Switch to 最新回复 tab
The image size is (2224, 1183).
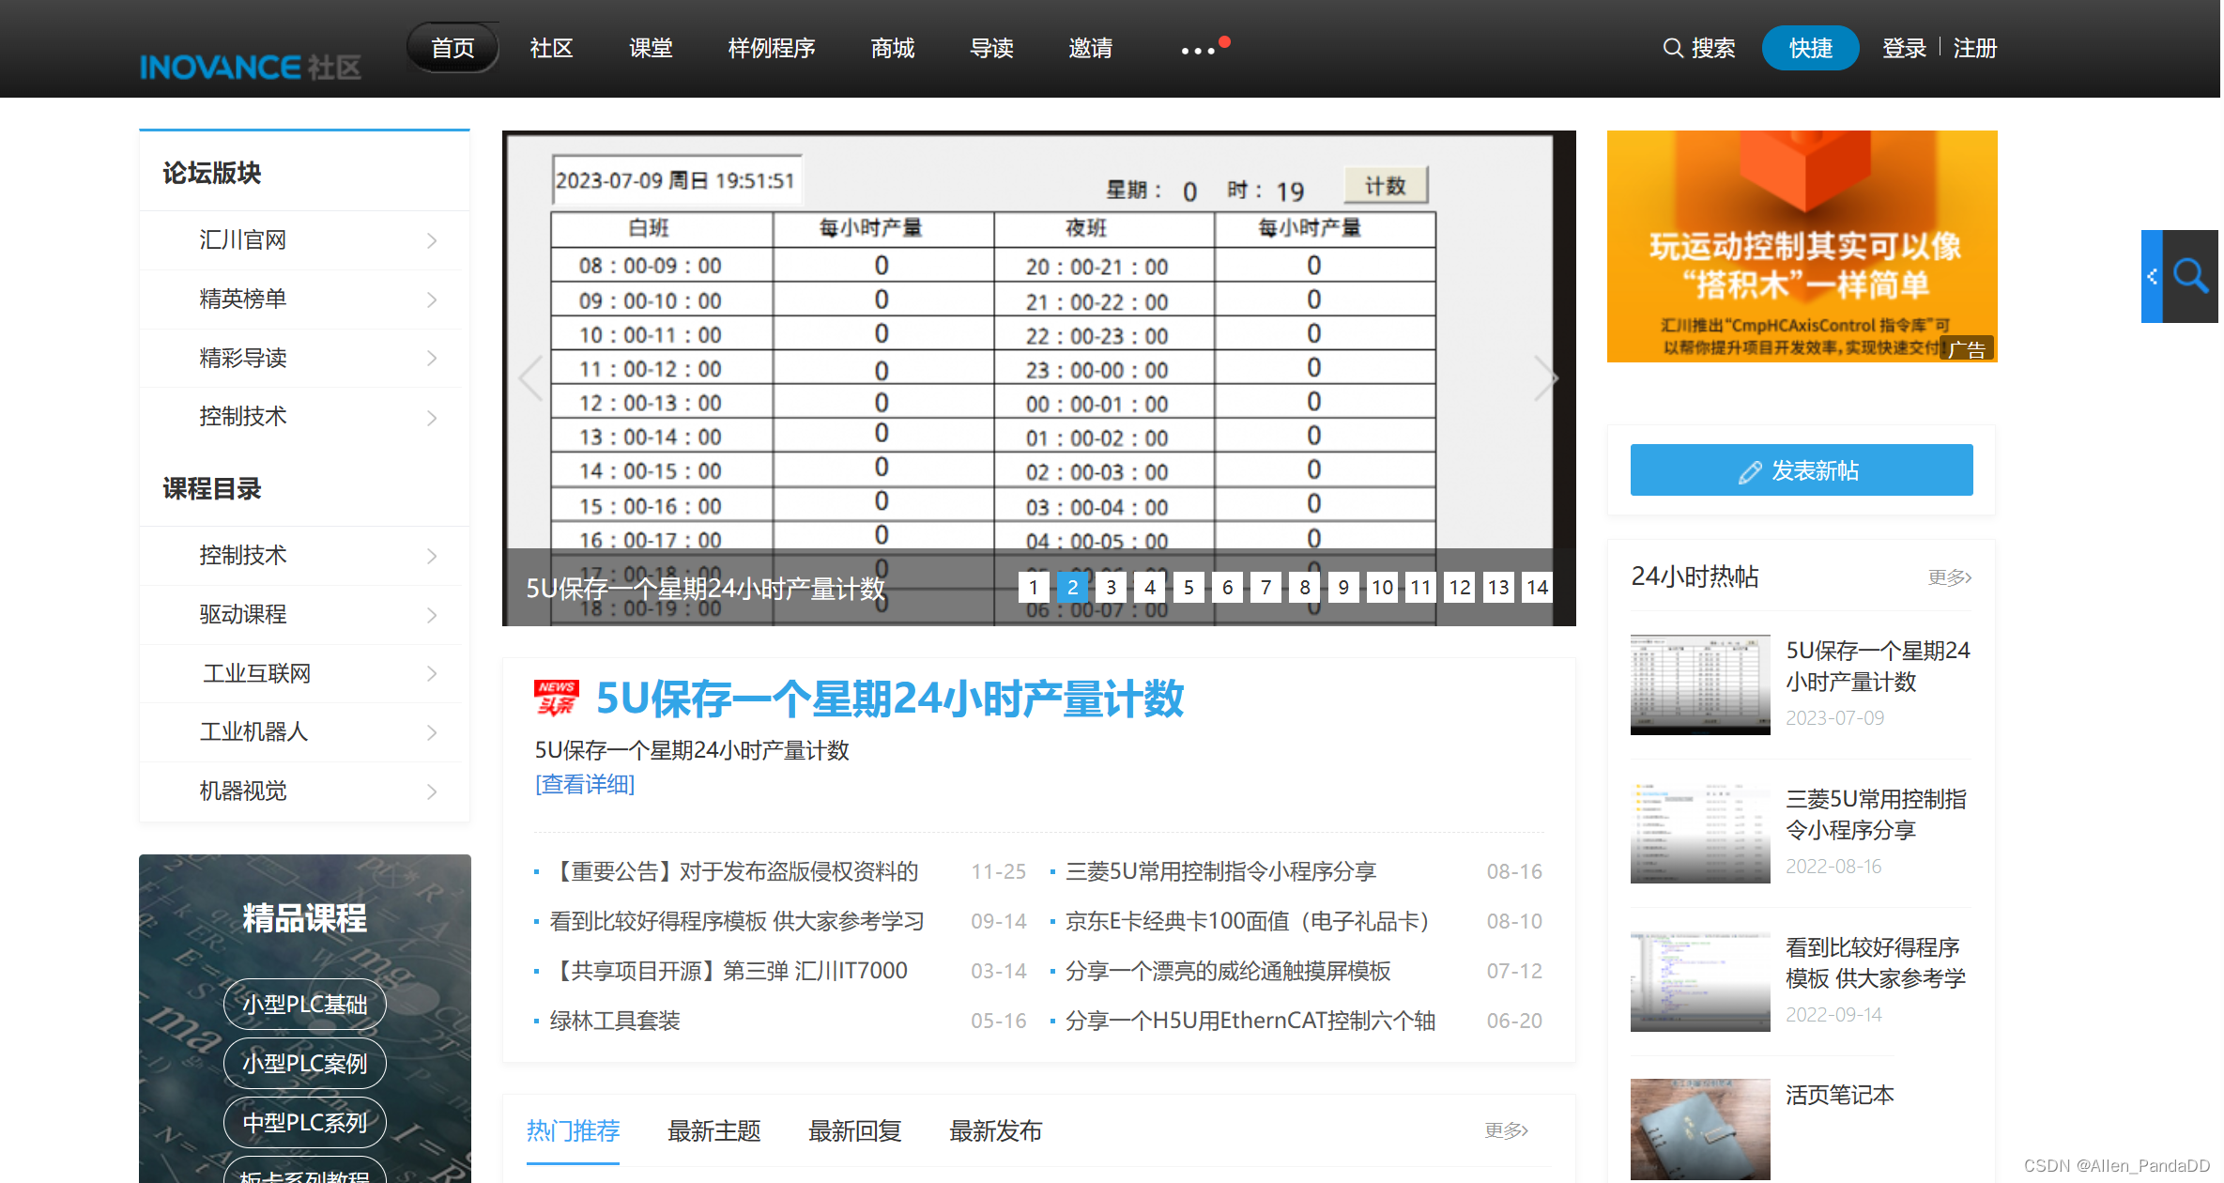pos(854,1130)
